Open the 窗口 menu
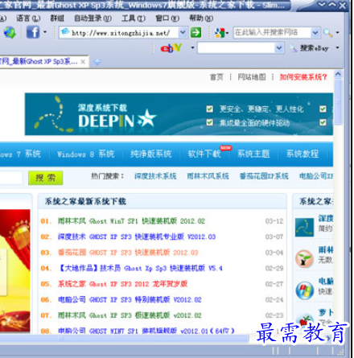354x358 pixels. (167, 19)
